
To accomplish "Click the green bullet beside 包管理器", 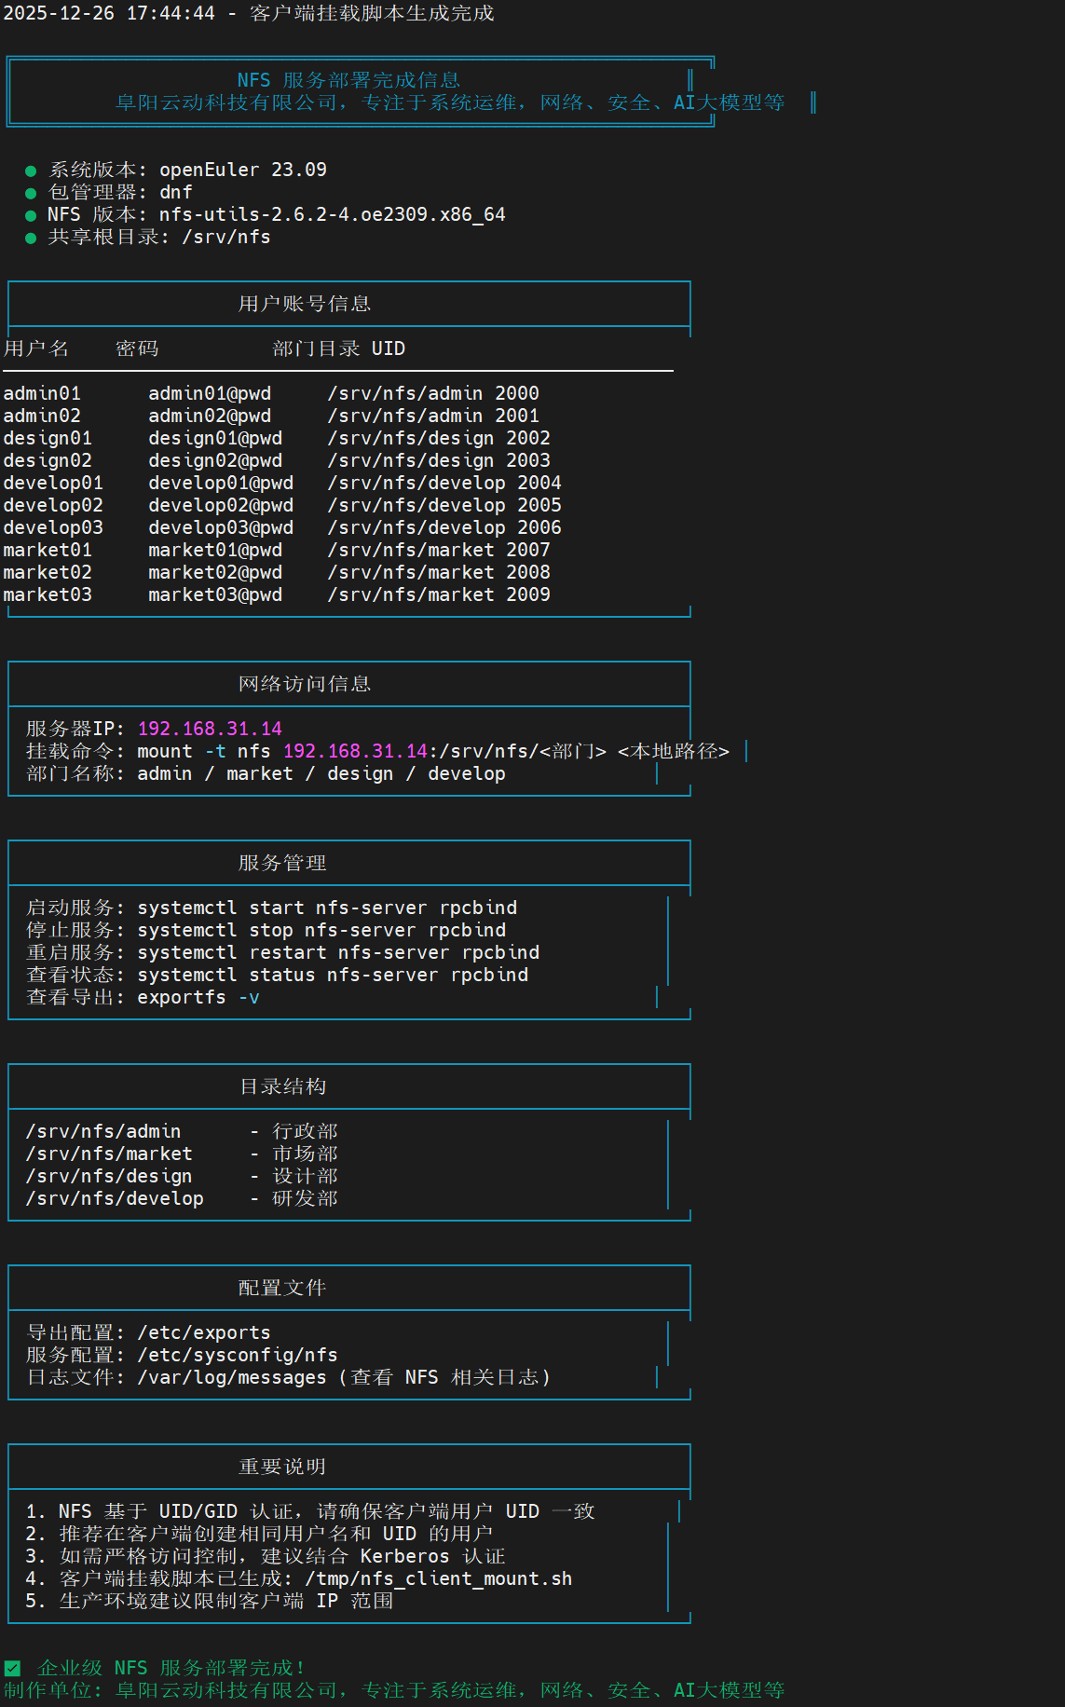I will 31,193.
